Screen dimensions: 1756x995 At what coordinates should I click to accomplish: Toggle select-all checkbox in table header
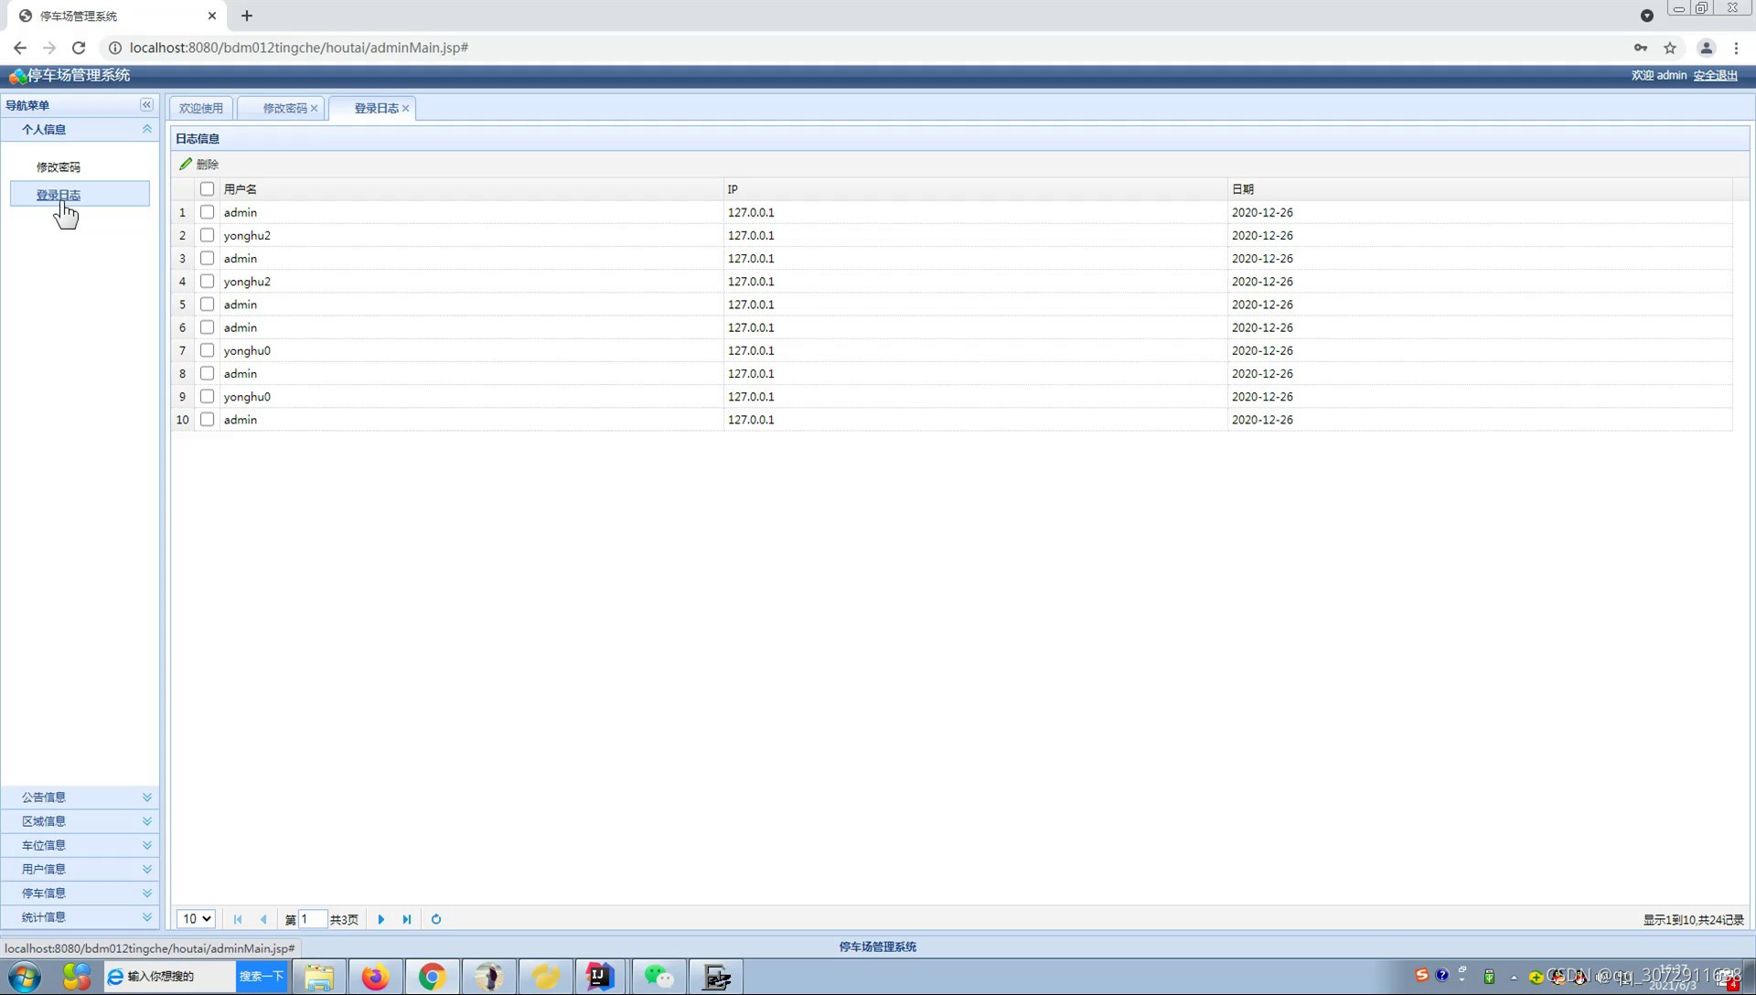[208, 189]
